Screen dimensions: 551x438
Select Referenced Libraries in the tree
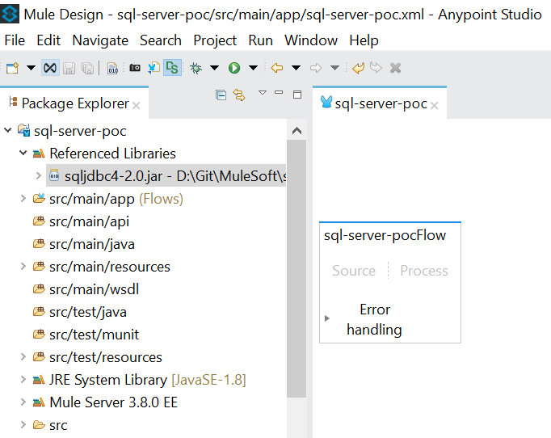112,154
